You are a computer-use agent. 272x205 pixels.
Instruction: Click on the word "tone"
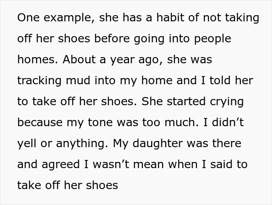(x=100, y=123)
